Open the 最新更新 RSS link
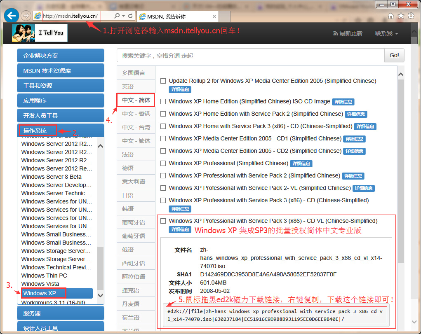Screen dimensions: 421x334 [348, 33]
